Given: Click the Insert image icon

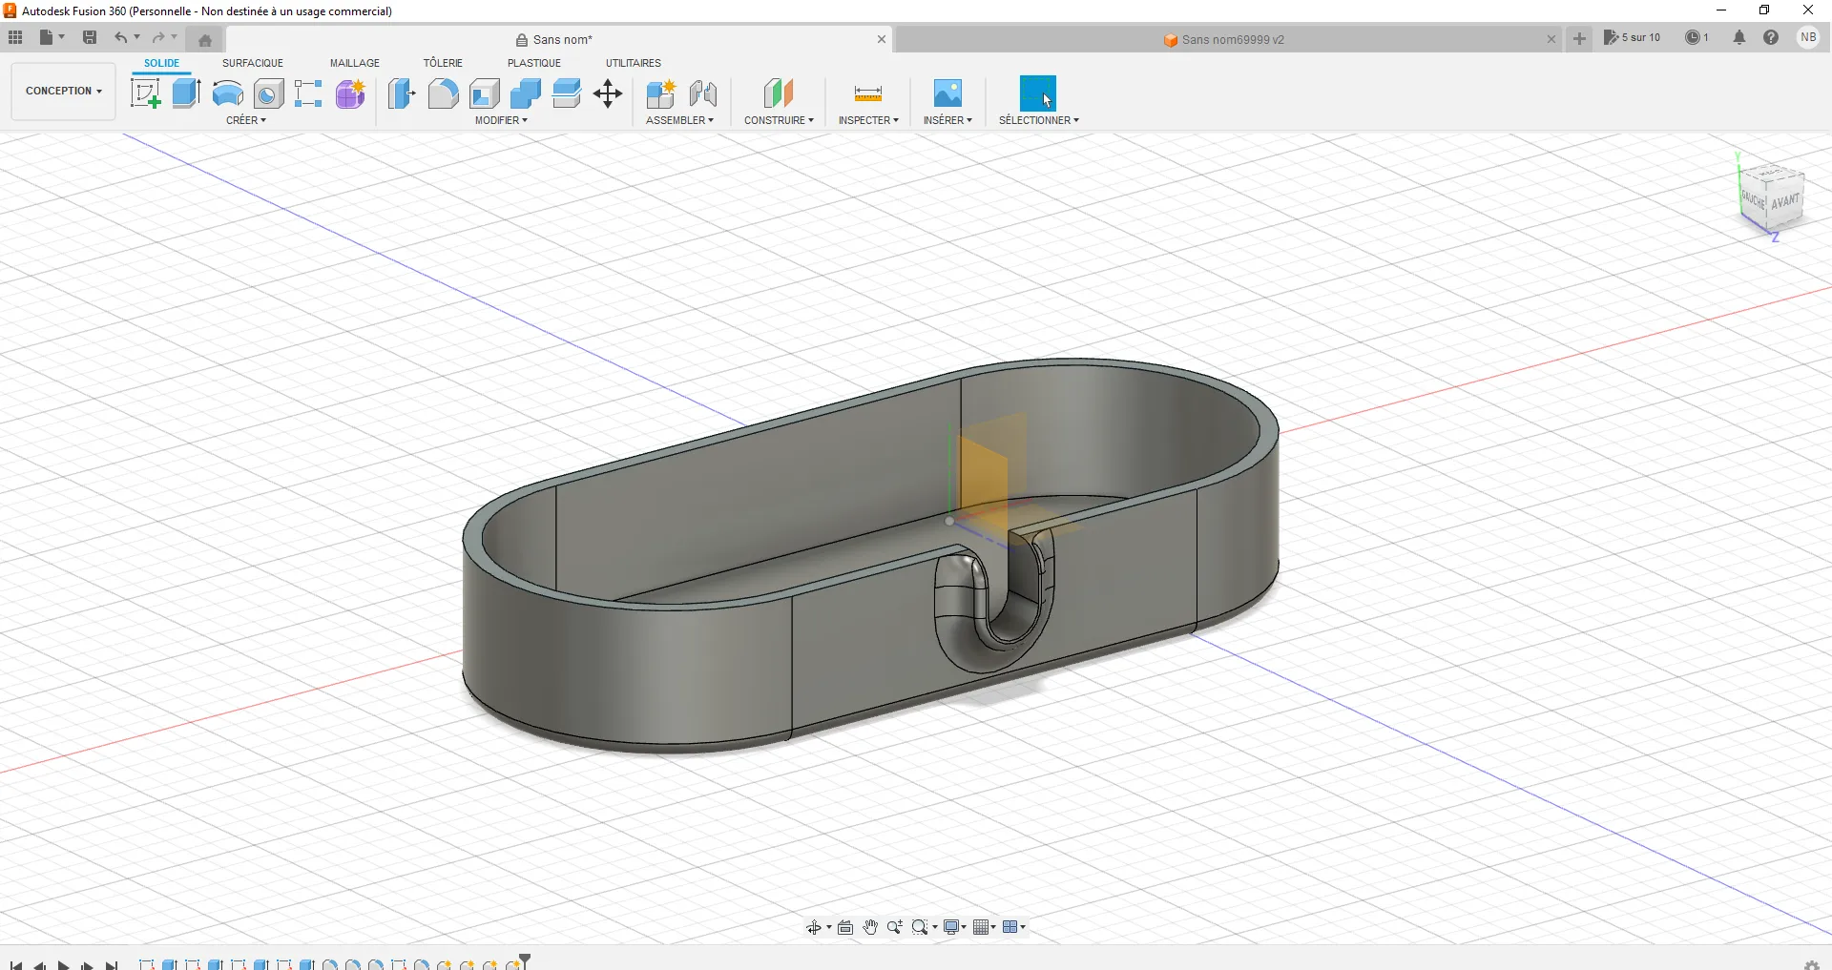Looking at the screenshot, I should (x=947, y=93).
